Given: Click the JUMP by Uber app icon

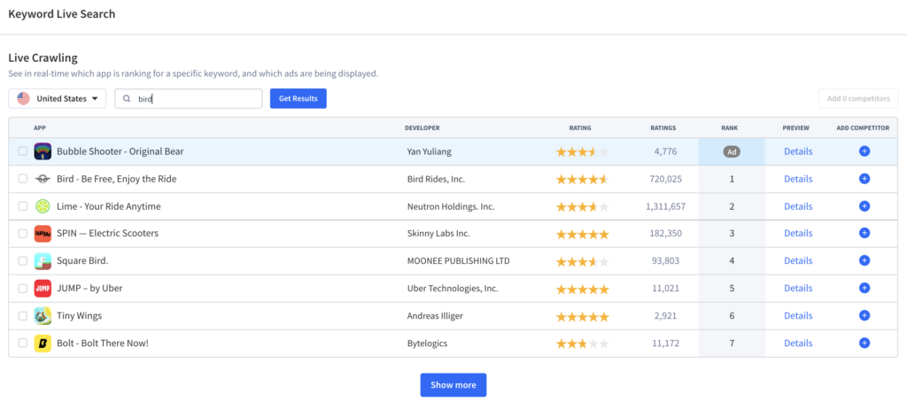Looking at the screenshot, I should 43,288.
